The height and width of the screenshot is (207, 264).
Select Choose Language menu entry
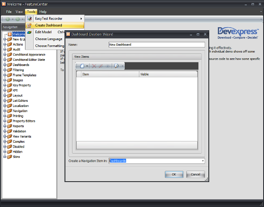pos(49,39)
